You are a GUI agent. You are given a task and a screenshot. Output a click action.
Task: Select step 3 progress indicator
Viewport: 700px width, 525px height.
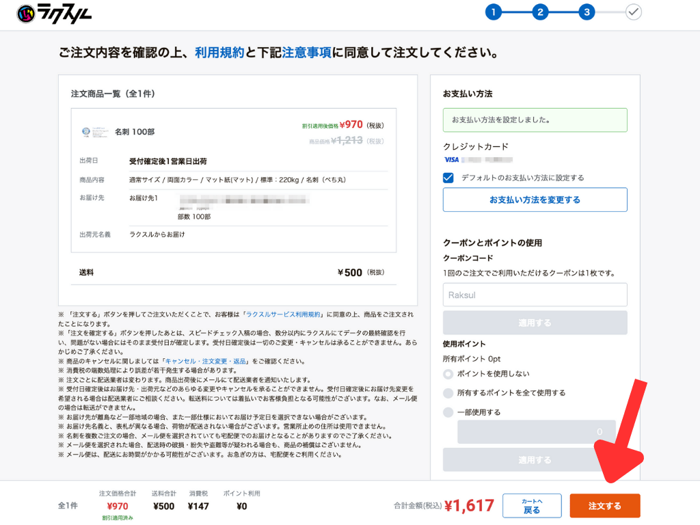[x=587, y=12]
